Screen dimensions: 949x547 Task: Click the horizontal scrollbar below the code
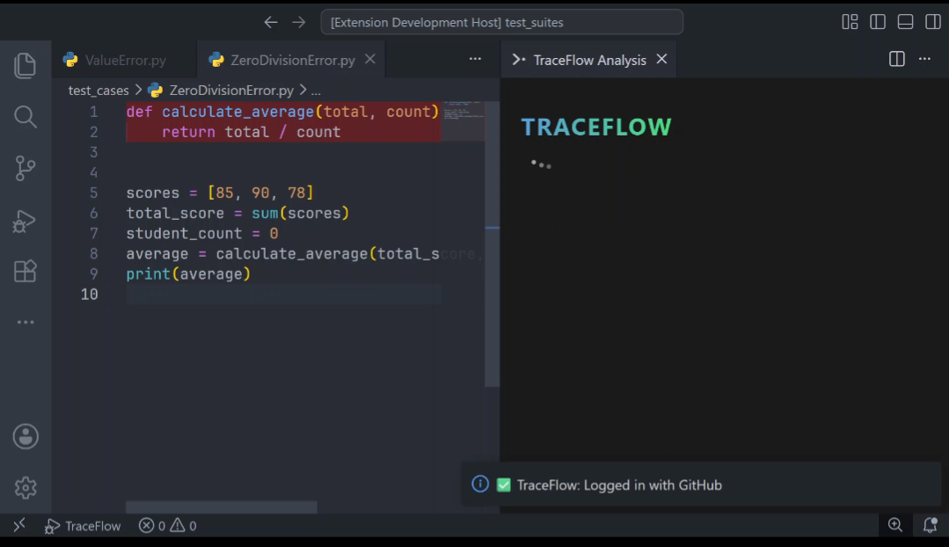(222, 507)
